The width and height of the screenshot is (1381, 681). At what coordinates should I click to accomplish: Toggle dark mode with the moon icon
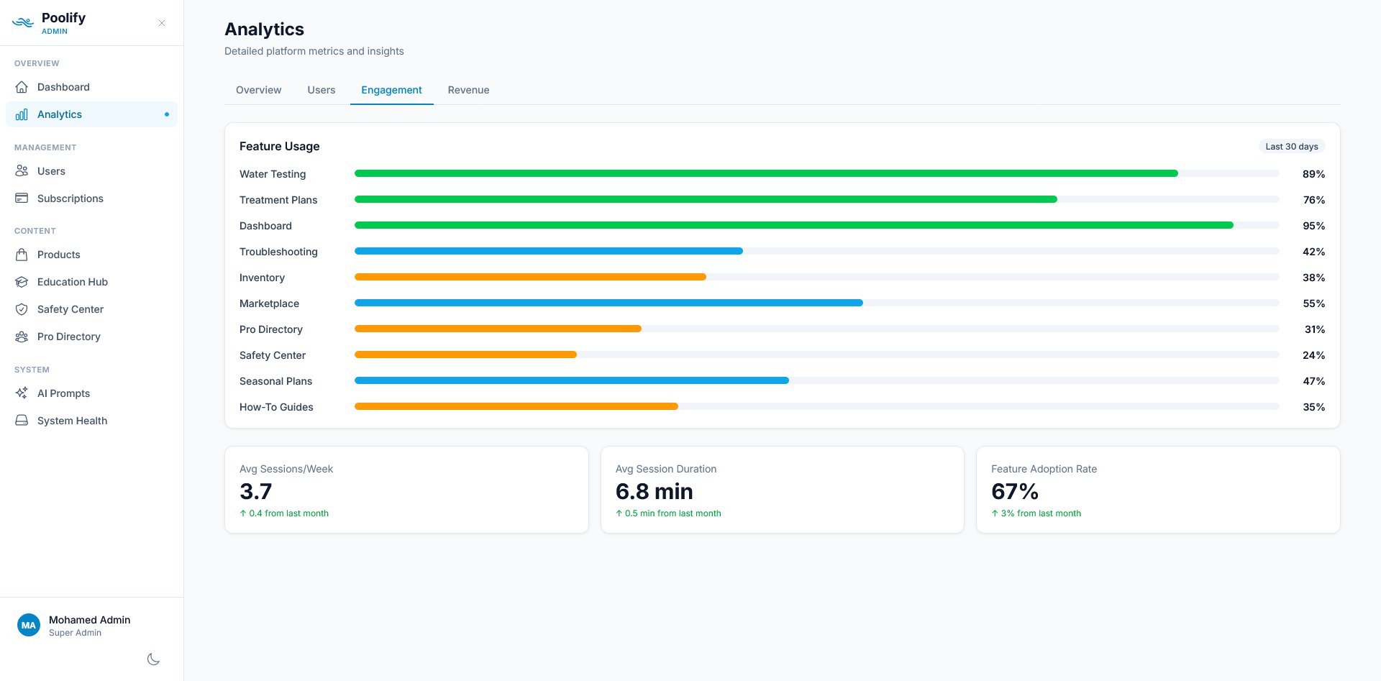coord(153,659)
